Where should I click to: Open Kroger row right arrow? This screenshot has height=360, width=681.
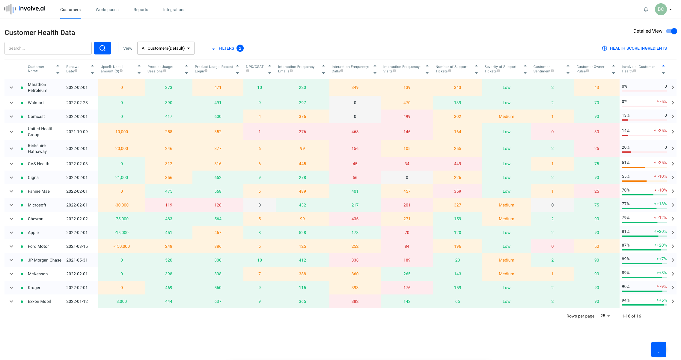[x=673, y=288]
